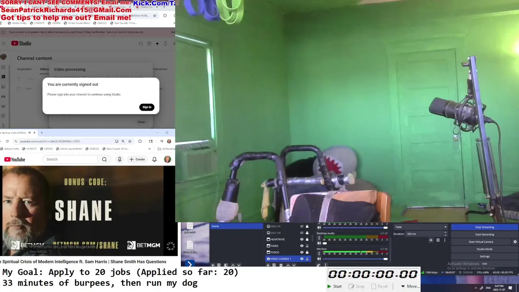
Task: Toggle lock on TODOS source
Action: coord(307,252)
